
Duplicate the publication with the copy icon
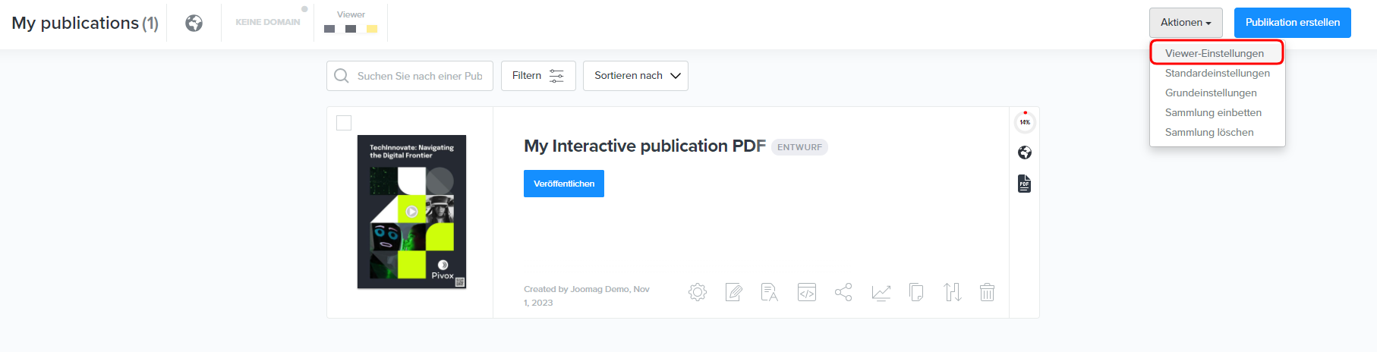pos(916,292)
